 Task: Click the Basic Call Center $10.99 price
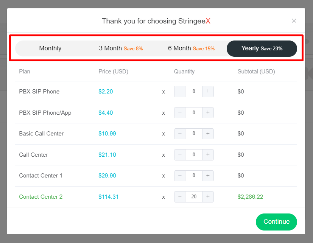[107, 134]
